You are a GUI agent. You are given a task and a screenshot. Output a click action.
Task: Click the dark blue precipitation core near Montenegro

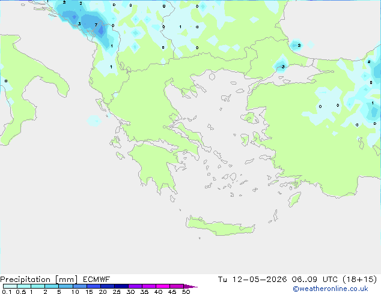tap(100, 31)
